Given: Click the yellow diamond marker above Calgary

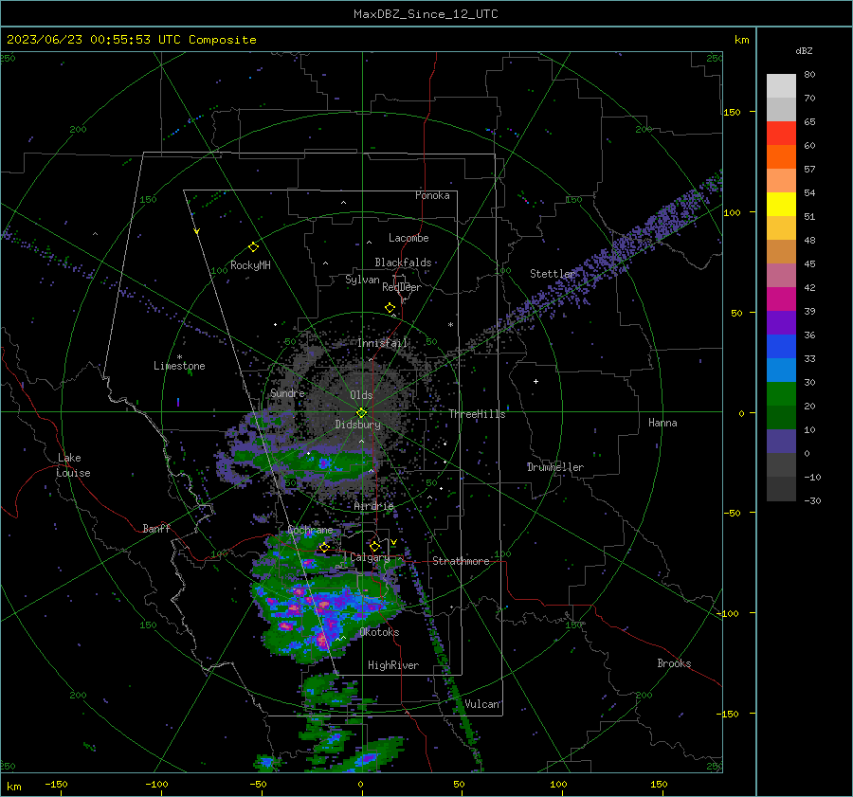Looking at the screenshot, I should pos(374,546).
